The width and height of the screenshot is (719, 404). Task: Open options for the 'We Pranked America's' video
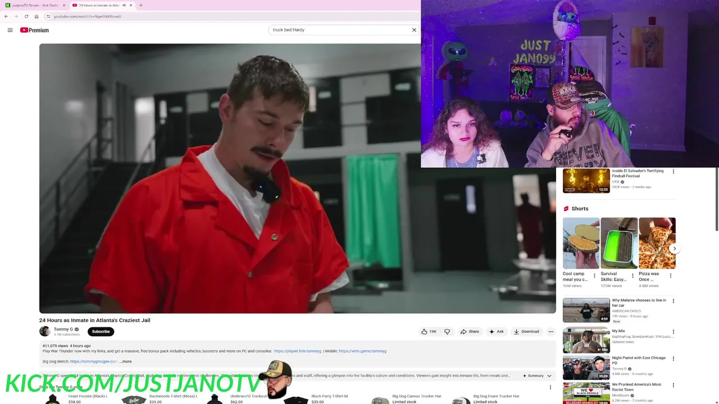click(x=674, y=386)
